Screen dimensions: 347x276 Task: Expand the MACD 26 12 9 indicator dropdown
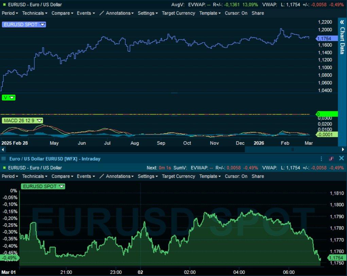[x=39, y=120]
